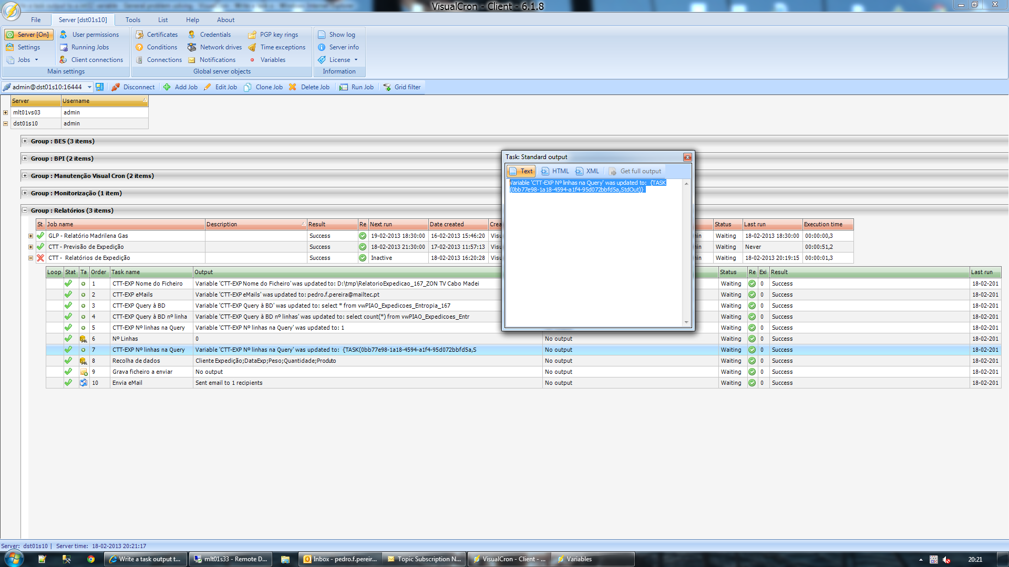Sort by Task name column header

point(151,272)
